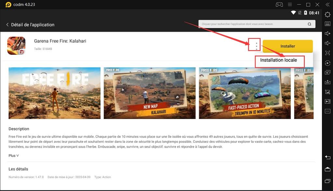Choose Installation locale from the popup menu
This screenshot has width=333, height=191.
pyautogui.click(x=278, y=60)
